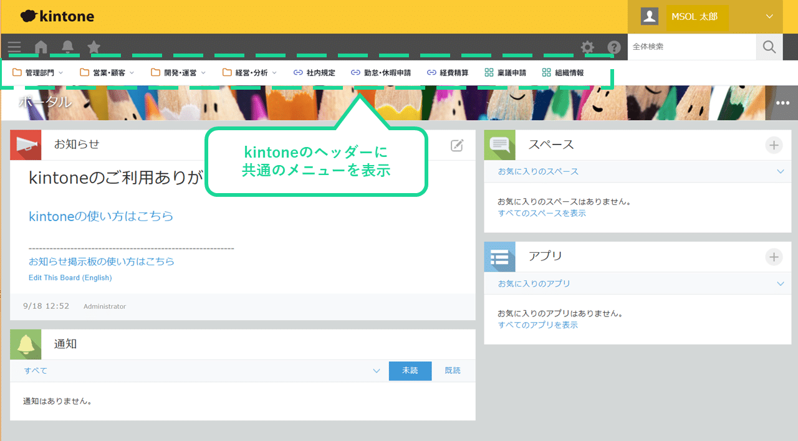Image resolution: width=798 pixels, height=441 pixels.
Task: Switch to the 既読 tab
Action: click(x=453, y=371)
